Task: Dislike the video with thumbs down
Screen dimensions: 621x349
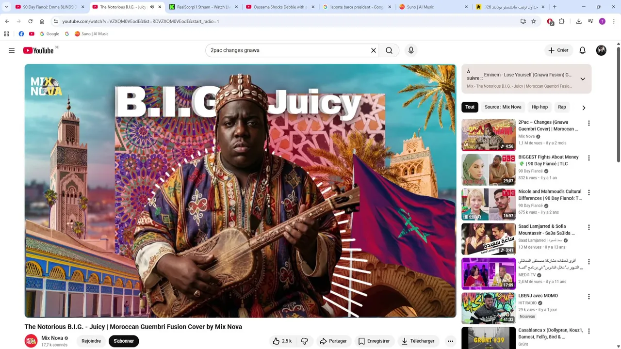Action: click(x=305, y=341)
